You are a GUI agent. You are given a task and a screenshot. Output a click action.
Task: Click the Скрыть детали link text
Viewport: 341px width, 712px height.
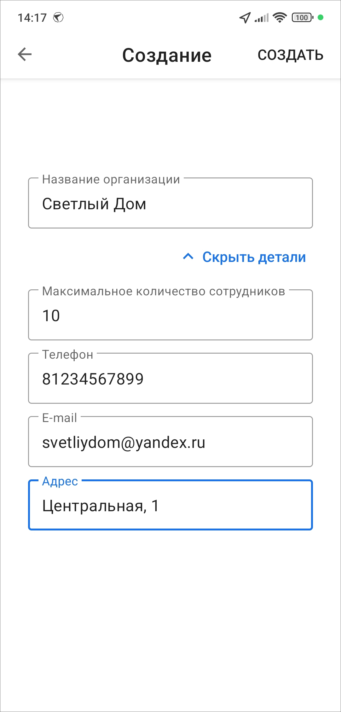(254, 257)
